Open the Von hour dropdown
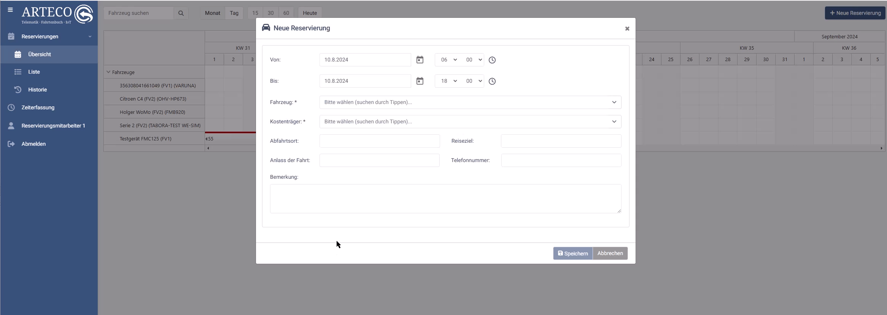The width and height of the screenshot is (887, 315). coord(448,60)
